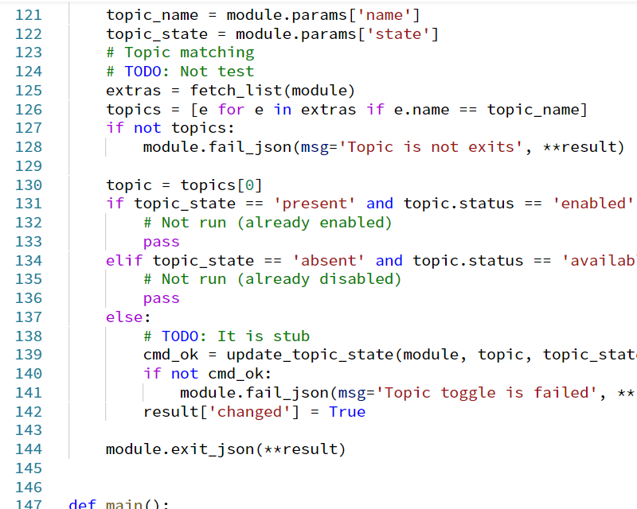Click the pass statement on line 133
The width and height of the screenshot is (637, 509).
pyautogui.click(x=161, y=241)
